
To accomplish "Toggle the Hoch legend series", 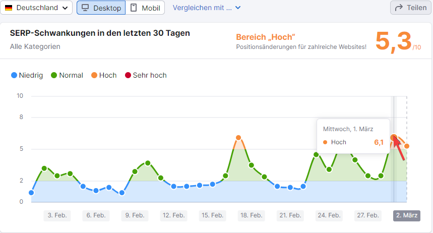I will pos(104,75).
